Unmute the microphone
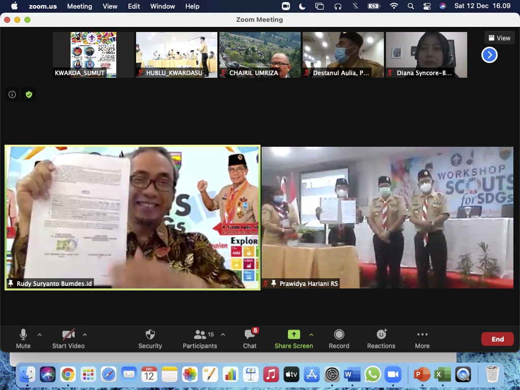520x390 pixels. pos(23,335)
